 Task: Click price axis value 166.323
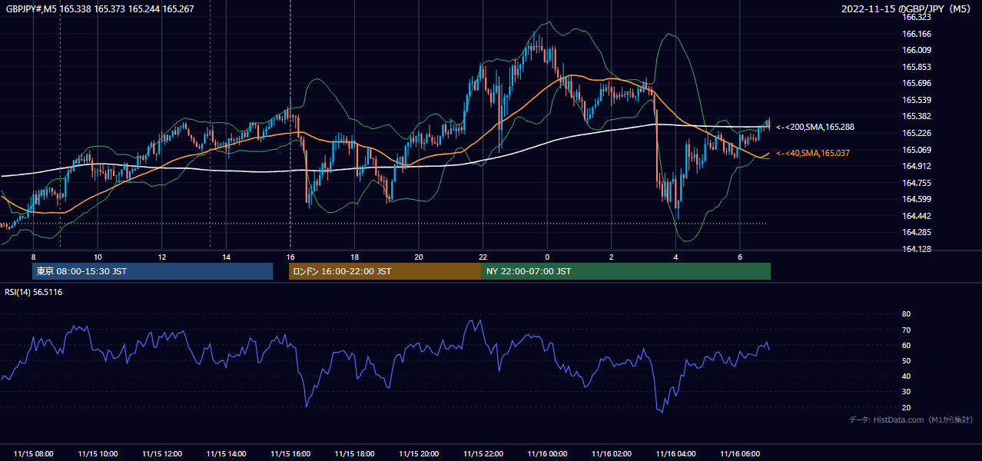click(917, 17)
